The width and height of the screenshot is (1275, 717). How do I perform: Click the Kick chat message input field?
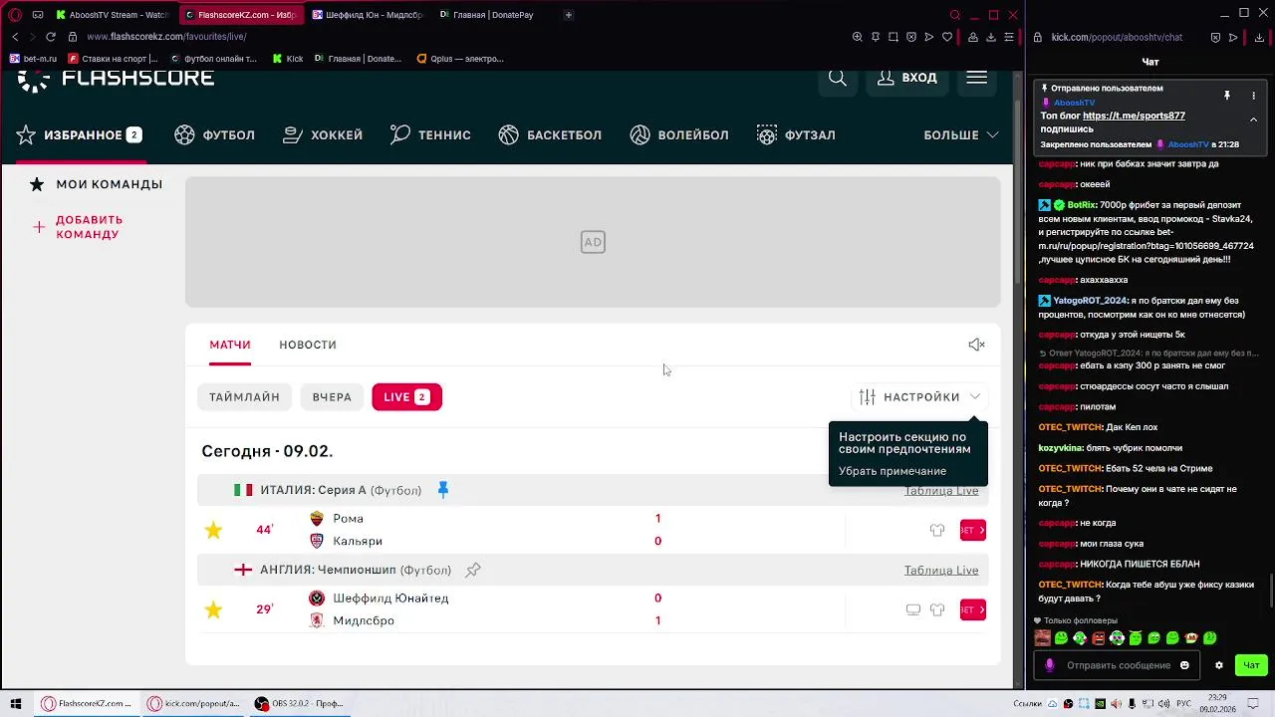(1118, 665)
